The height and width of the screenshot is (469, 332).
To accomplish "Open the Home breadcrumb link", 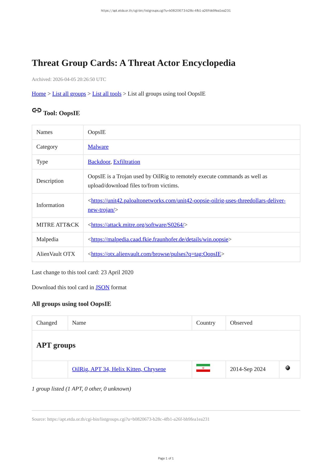I will tap(39, 94).
